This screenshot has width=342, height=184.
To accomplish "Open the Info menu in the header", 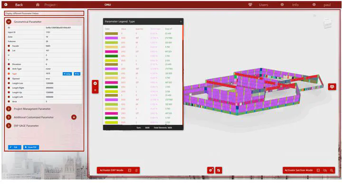I will point(295,5).
